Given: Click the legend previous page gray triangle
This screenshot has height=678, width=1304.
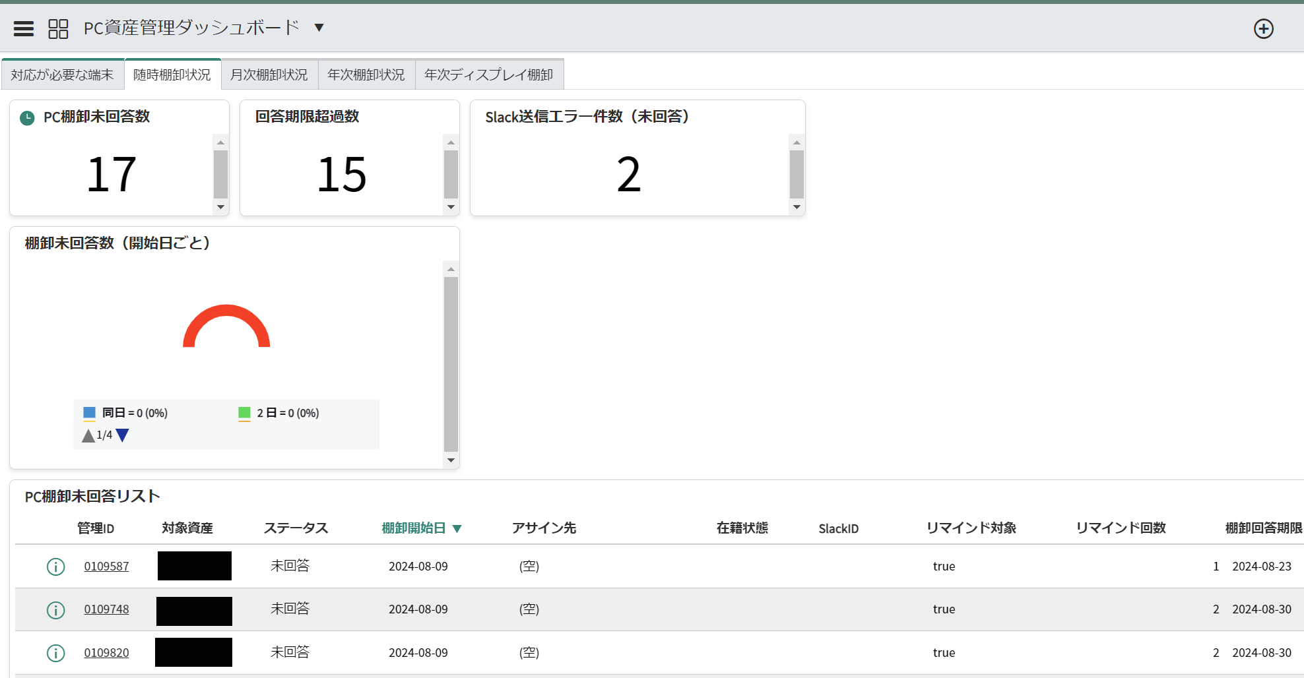Looking at the screenshot, I should pos(88,435).
